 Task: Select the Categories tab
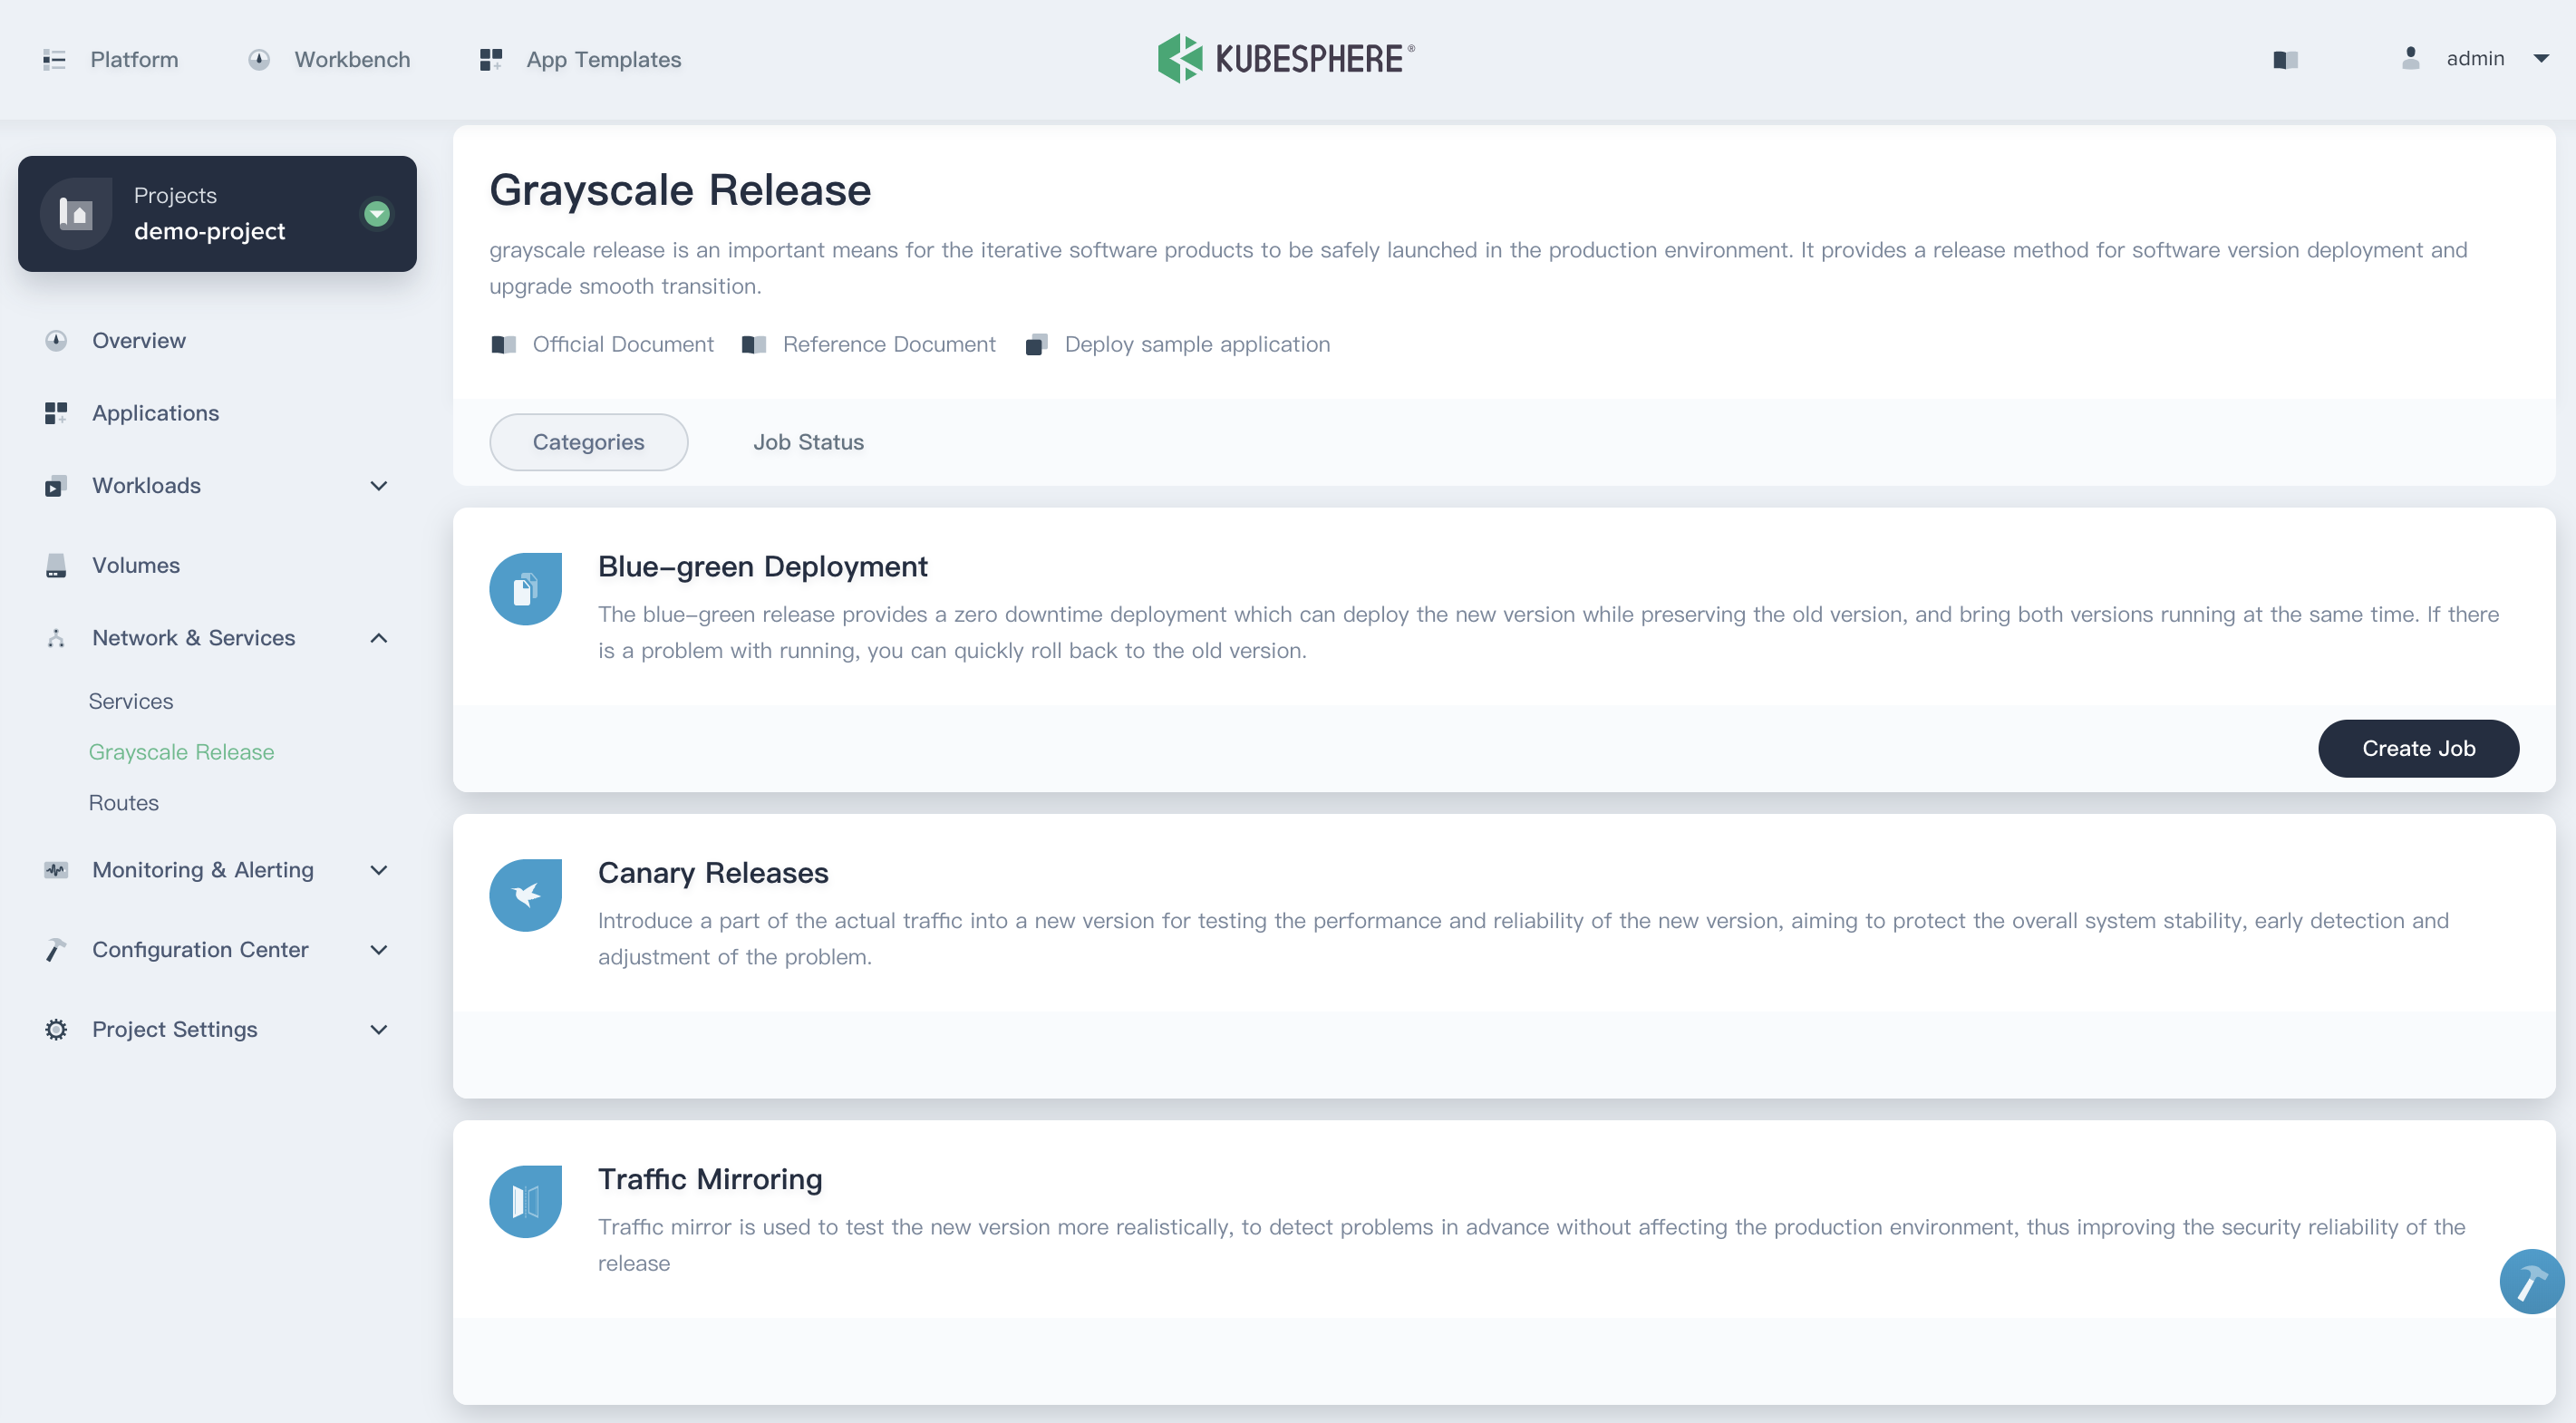[x=588, y=442]
